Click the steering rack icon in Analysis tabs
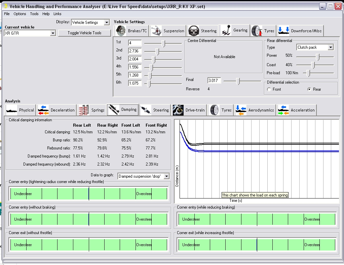 click(x=146, y=110)
